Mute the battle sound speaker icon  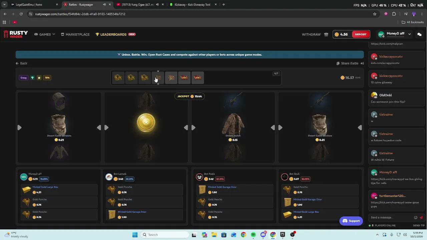(362, 63)
